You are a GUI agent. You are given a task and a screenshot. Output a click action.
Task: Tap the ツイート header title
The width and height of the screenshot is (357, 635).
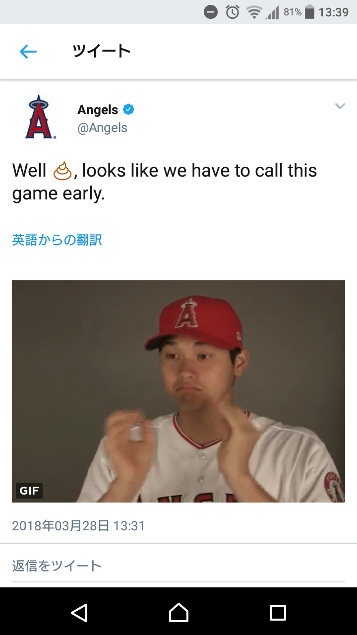tap(101, 51)
